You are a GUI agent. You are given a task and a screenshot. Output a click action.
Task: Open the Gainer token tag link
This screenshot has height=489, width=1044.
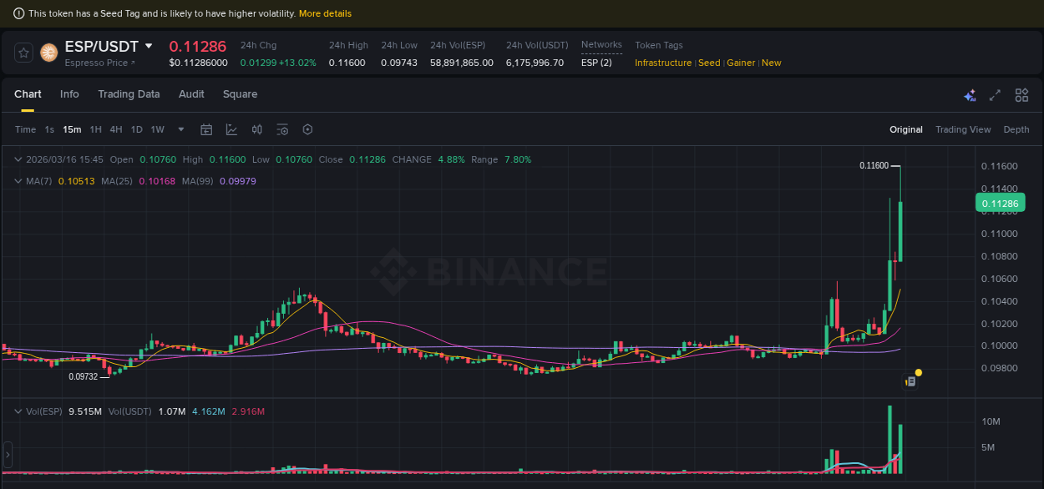[x=740, y=63]
